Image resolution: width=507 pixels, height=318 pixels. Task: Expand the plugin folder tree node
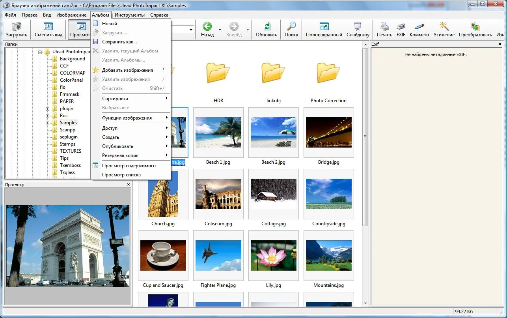(47, 109)
